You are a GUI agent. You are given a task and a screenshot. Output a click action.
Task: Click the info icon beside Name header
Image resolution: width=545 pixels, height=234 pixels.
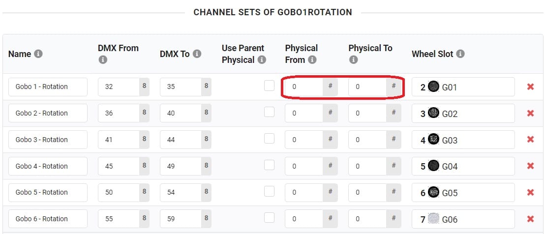tap(38, 54)
